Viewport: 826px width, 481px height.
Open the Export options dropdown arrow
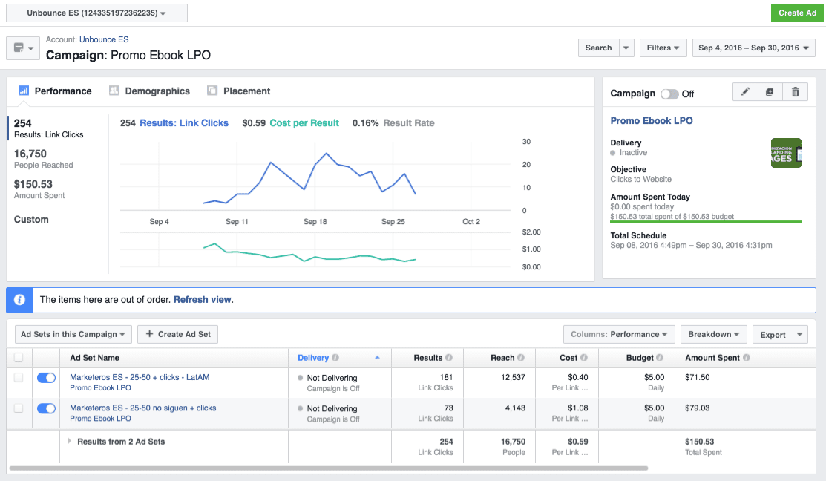pos(800,335)
